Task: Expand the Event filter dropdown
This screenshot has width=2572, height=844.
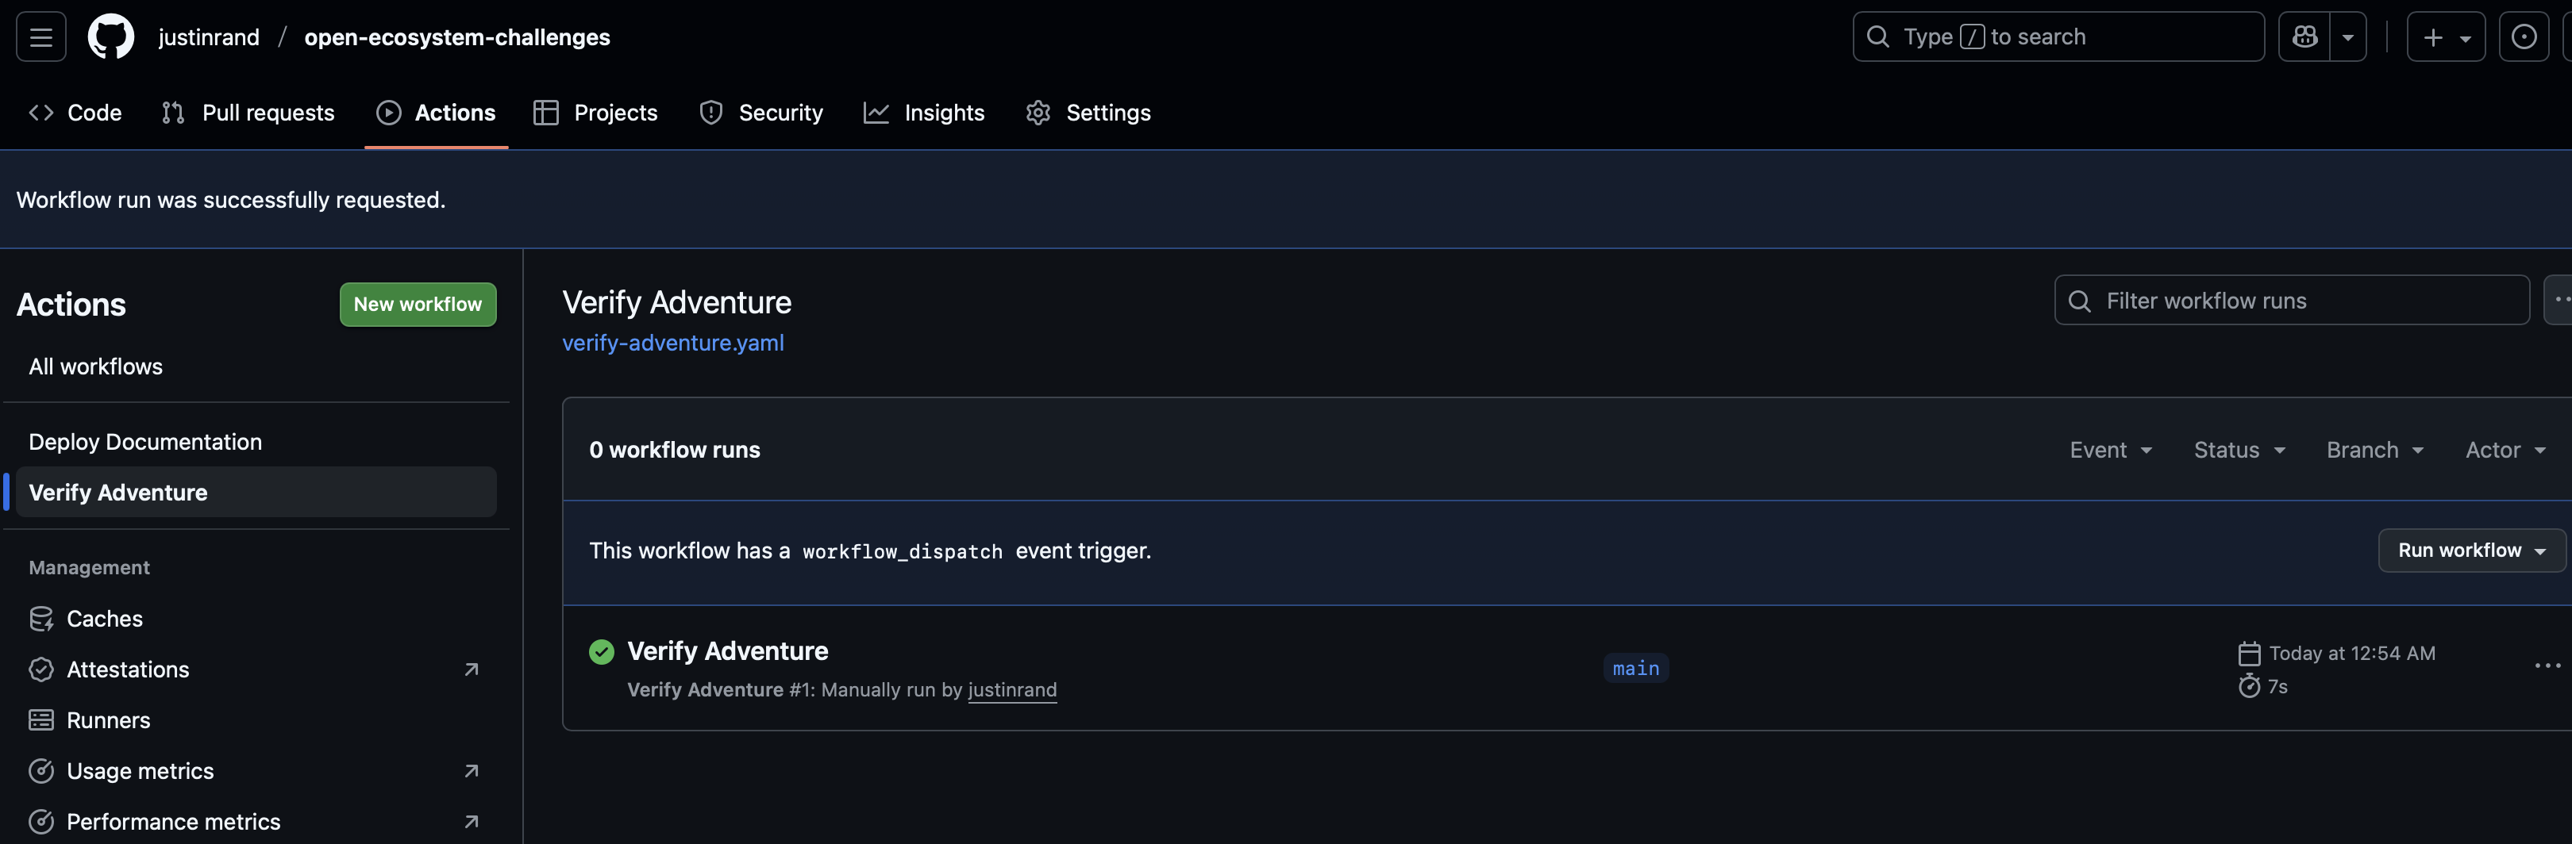Action: click(x=2110, y=450)
